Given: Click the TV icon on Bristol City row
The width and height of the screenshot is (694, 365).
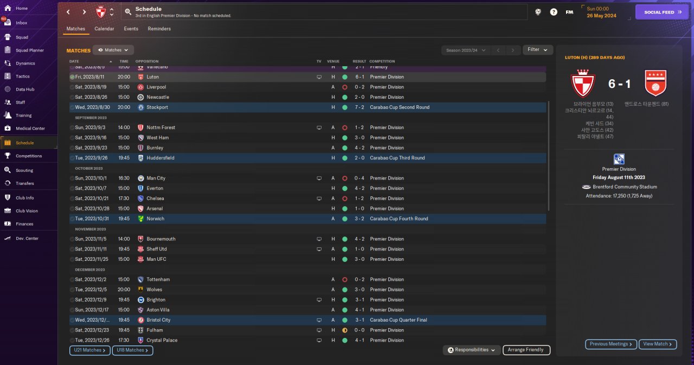Looking at the screenshot, I should 319,320.
